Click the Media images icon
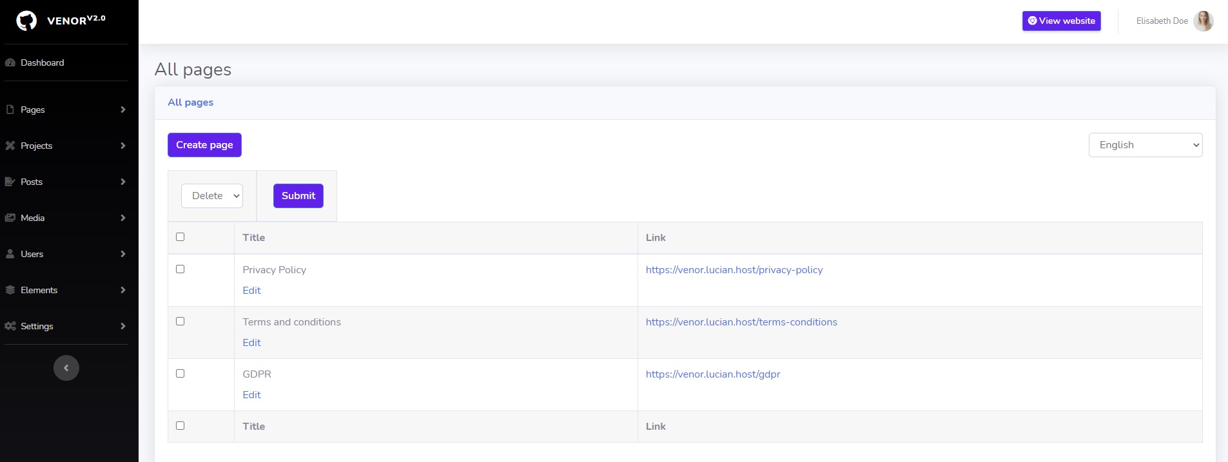The height and width of the screenshot is (462, 1228). (10, 218)
